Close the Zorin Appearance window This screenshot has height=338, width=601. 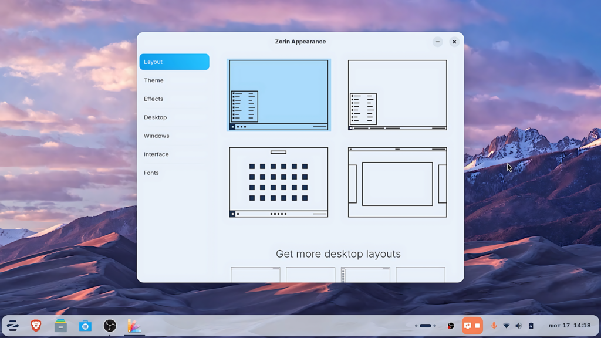454,42
